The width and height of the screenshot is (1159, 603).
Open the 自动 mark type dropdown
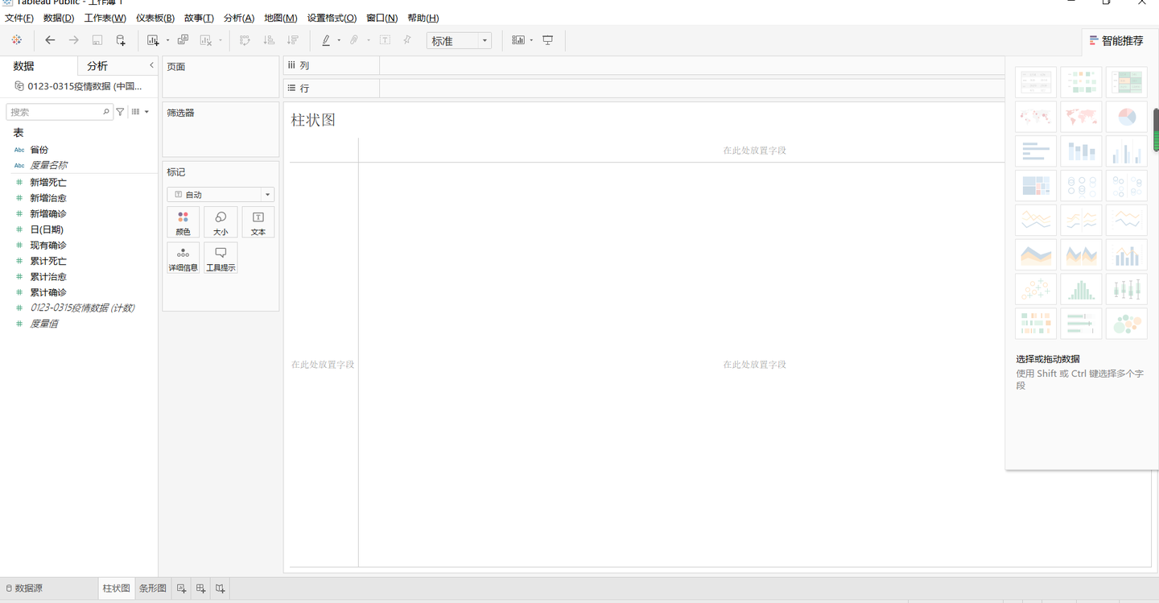tap(221, 195)
